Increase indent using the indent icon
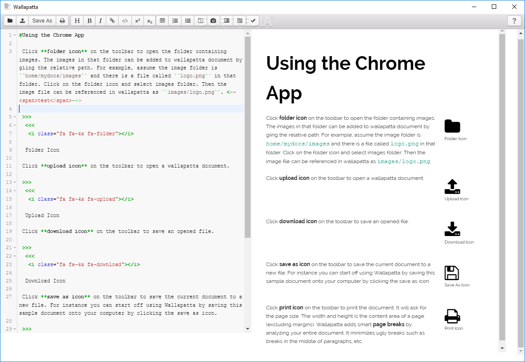The image size is (525, 362). (227, 21)
